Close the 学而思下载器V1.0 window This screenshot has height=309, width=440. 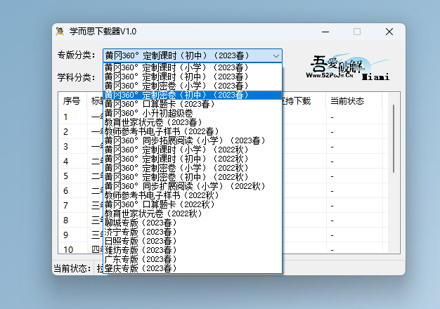[389, 32]
